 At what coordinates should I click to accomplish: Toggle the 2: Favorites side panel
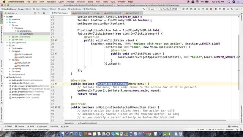pos(2,81)
